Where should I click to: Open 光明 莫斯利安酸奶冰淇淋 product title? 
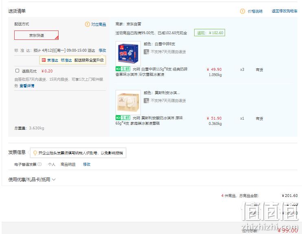pos(149,120)
